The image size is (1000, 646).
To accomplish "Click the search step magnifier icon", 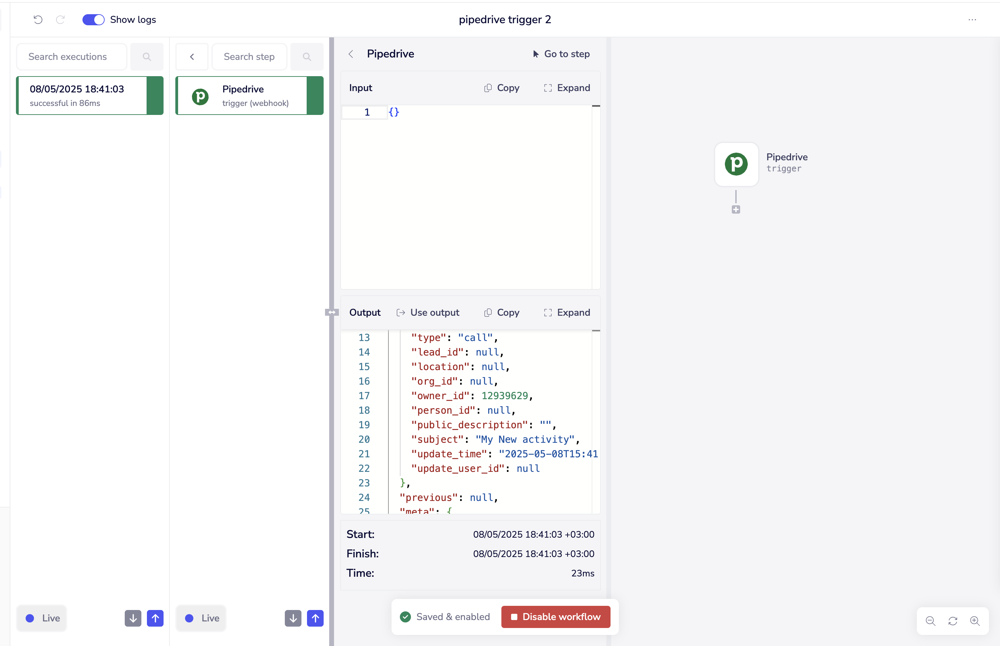I will coord(307,57).
